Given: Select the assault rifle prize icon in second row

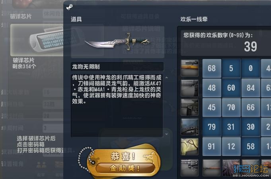Looking at the screenshot, I should point(189,88).
